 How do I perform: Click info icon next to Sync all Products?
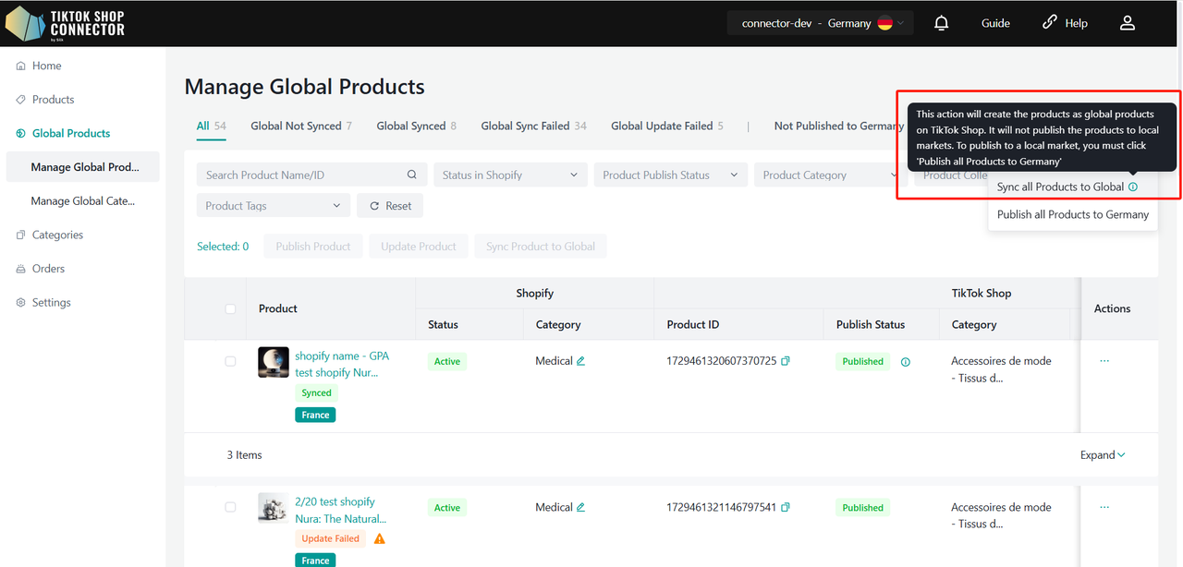point(1133,187)
